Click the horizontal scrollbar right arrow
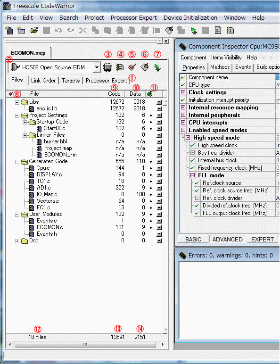Image resolution: width=280 pixels, height=364 pixels. (x=163, y=344)
